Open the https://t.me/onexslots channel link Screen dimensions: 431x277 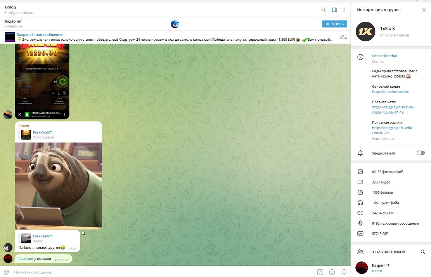pyautogui.click(x=390, y=92)
